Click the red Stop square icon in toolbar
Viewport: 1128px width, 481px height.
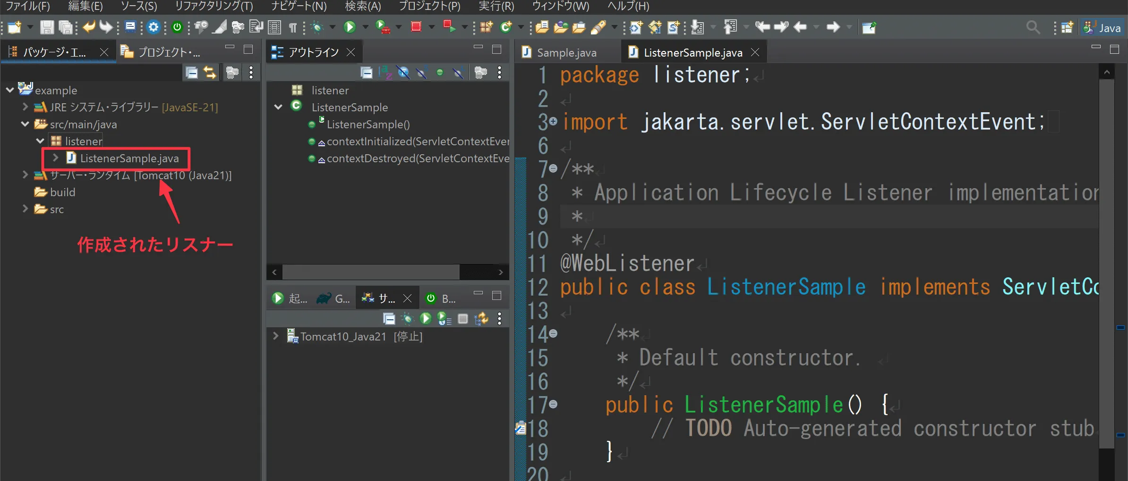[x=416, y=27]
